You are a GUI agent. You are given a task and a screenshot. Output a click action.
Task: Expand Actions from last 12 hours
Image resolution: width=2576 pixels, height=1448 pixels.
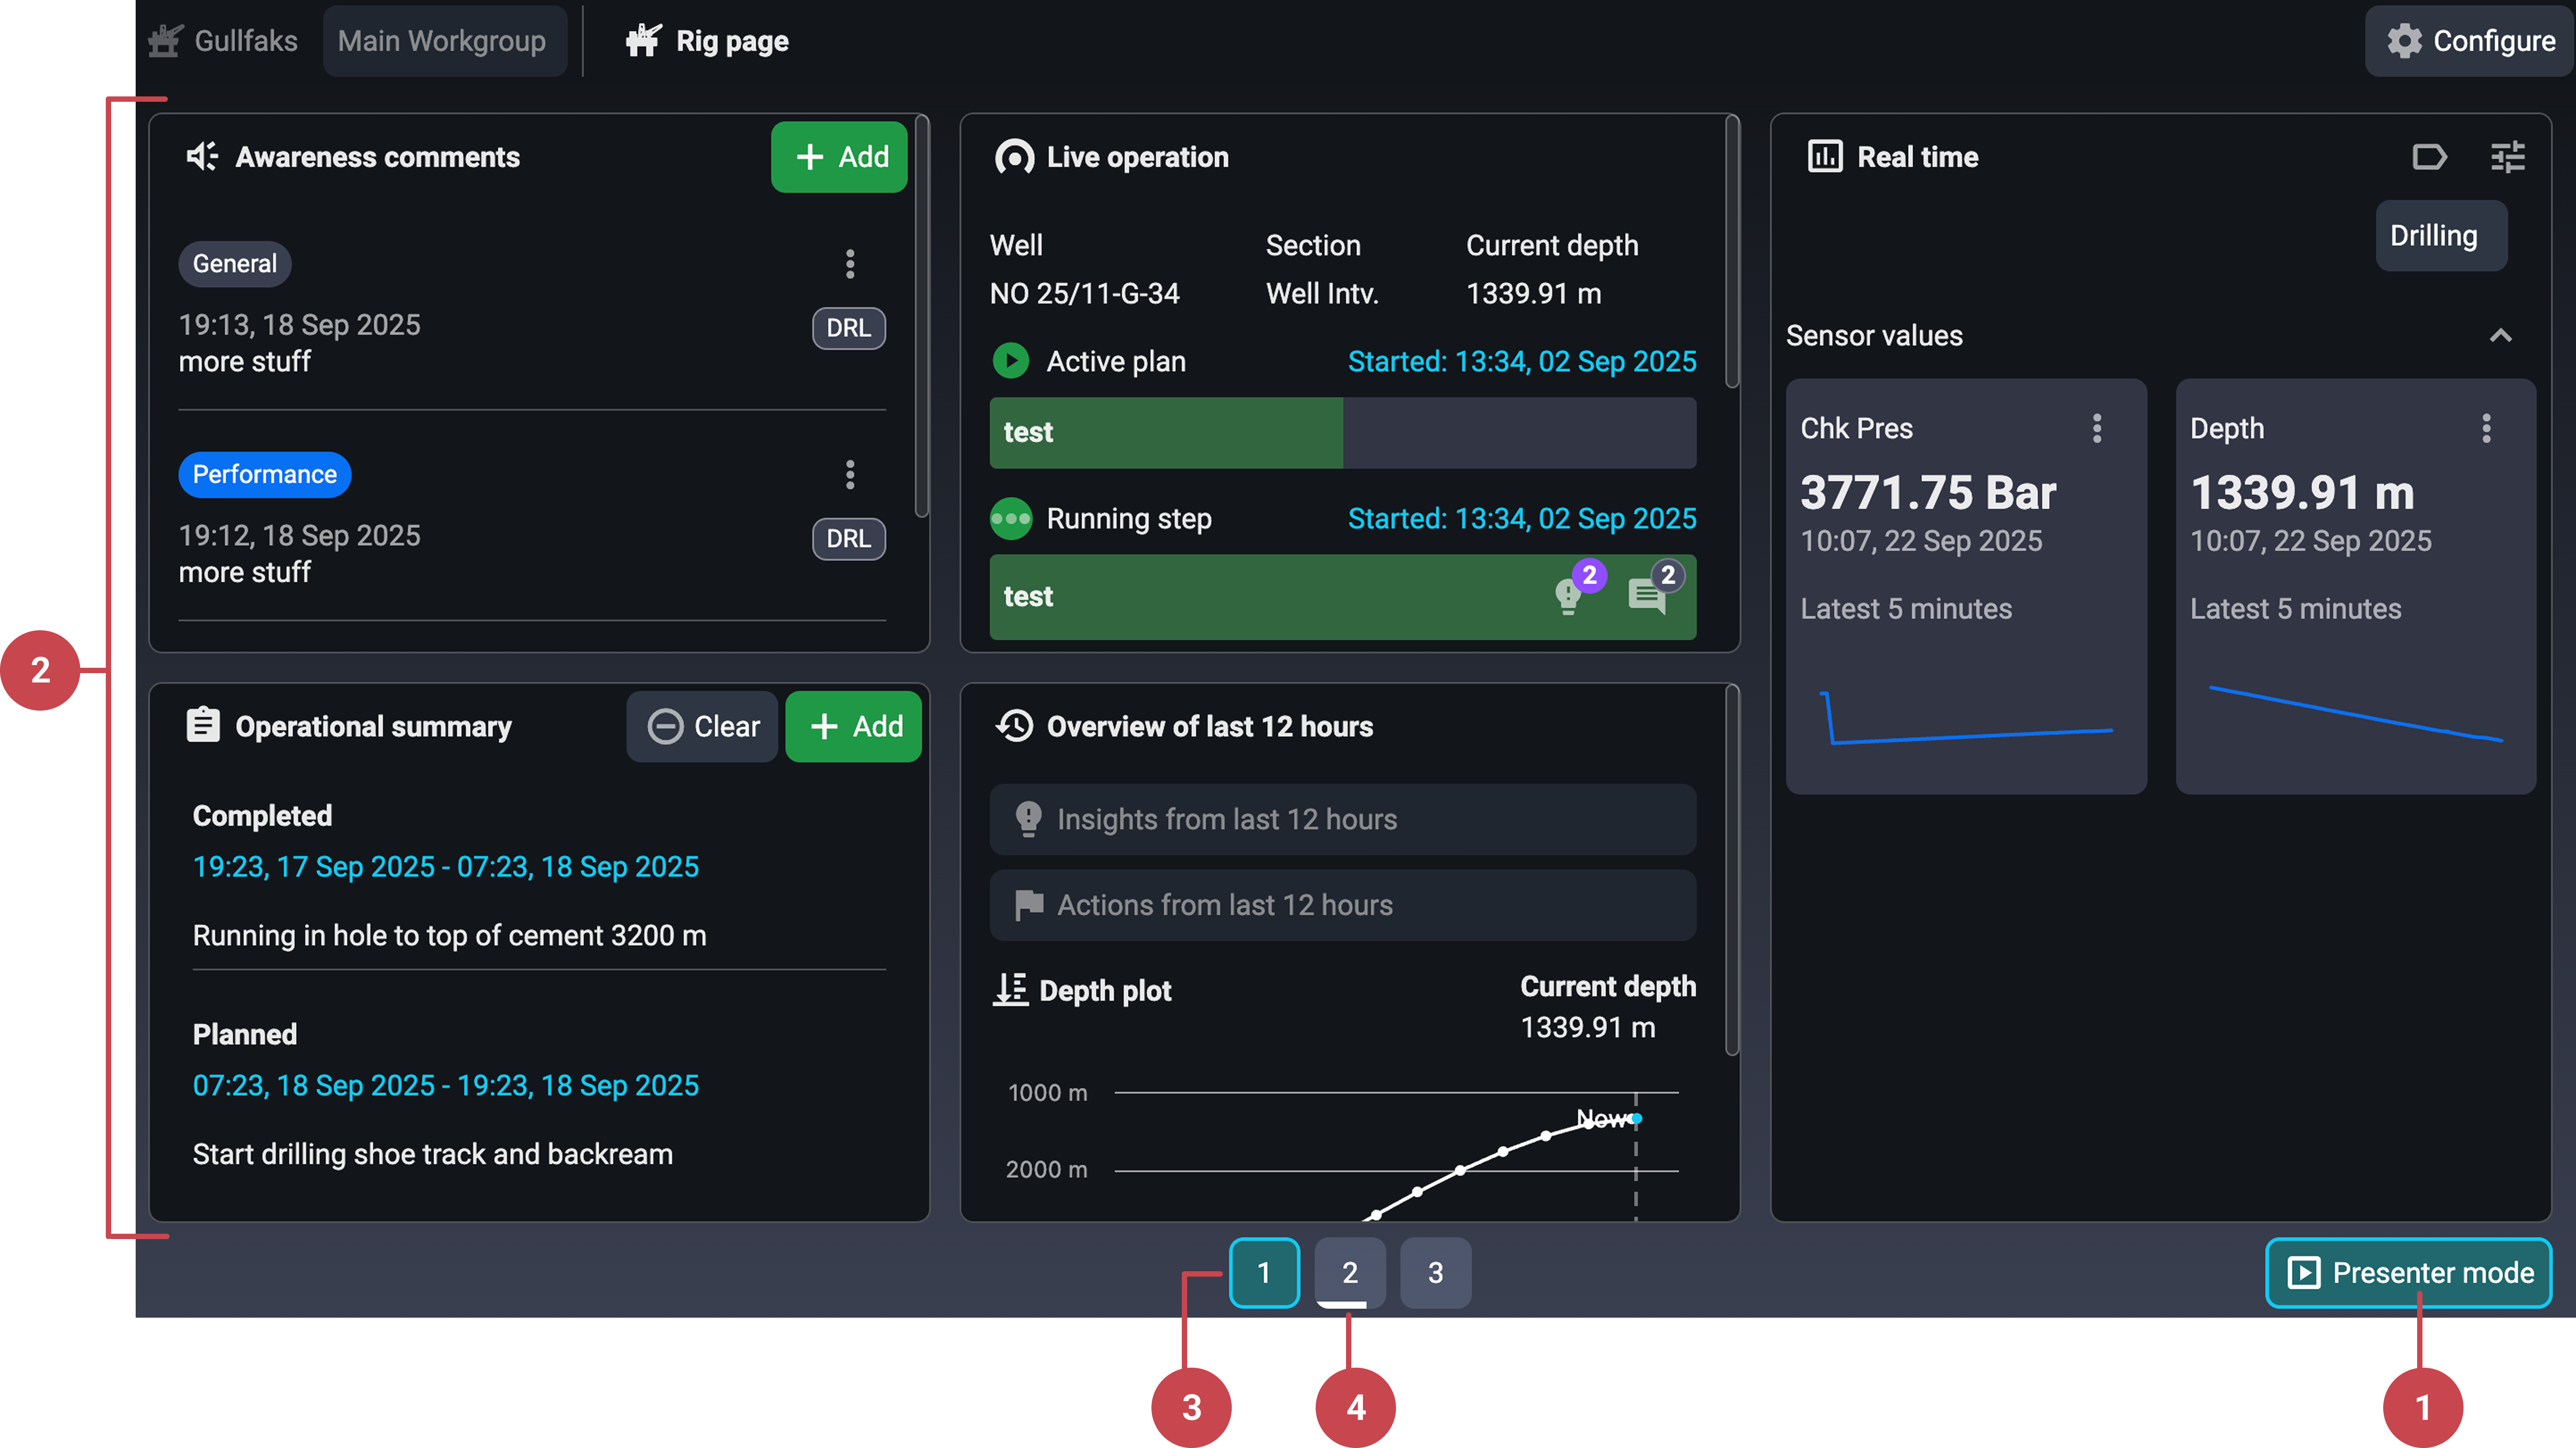click(x=1342, y=905)
